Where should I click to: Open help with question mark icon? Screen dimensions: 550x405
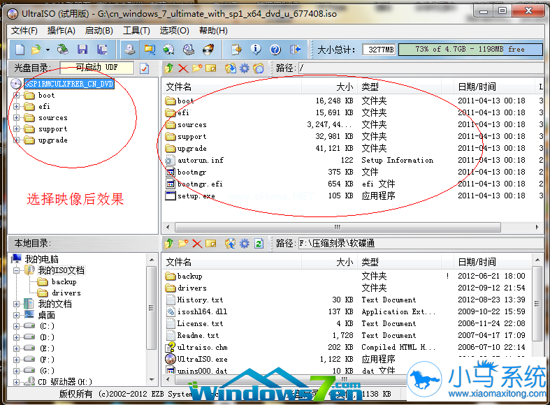point(275,50)
